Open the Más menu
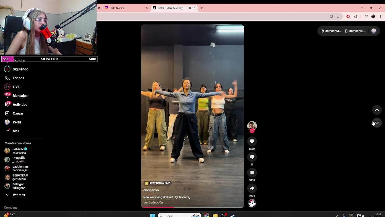Image resolution: width=385 pixels, height=217 pixels. (x=12, y=131)
